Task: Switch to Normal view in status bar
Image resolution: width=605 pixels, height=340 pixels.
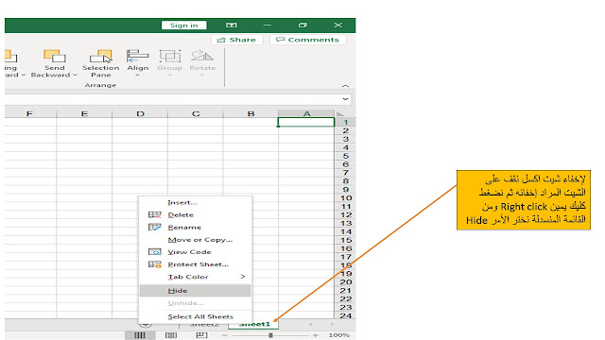Action: pos(140,335)
